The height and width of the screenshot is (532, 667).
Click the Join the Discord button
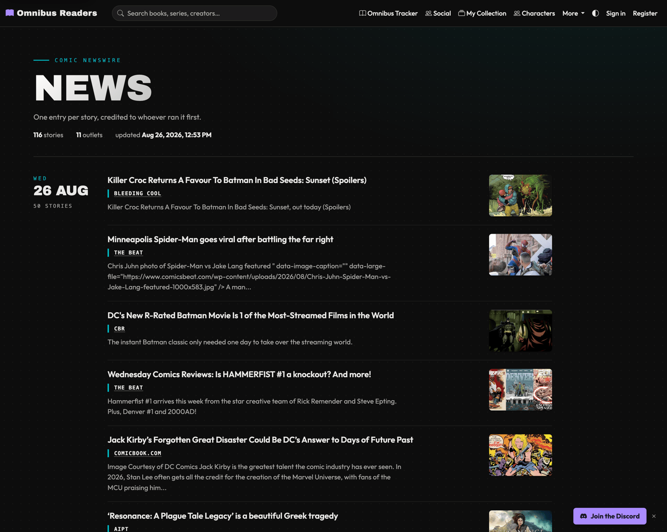click(x=610, y=516)
